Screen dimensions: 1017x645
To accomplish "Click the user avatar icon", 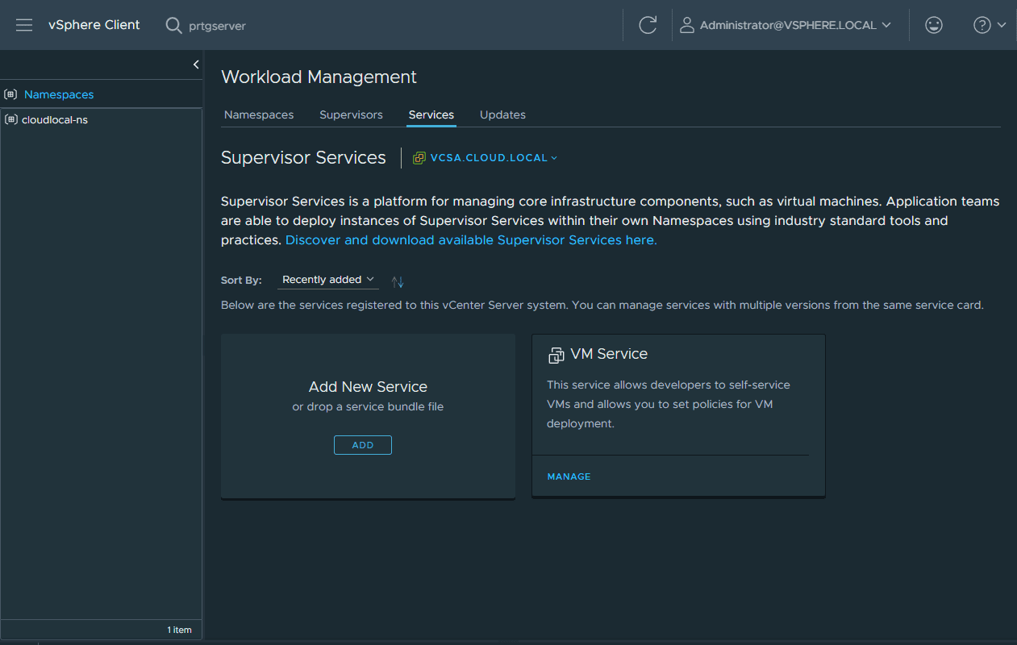I will pyautogui.click(x=687, y=25).
